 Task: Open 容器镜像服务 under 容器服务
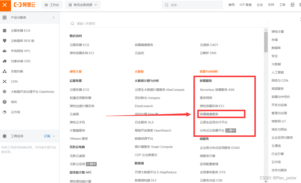pos(209,114)
